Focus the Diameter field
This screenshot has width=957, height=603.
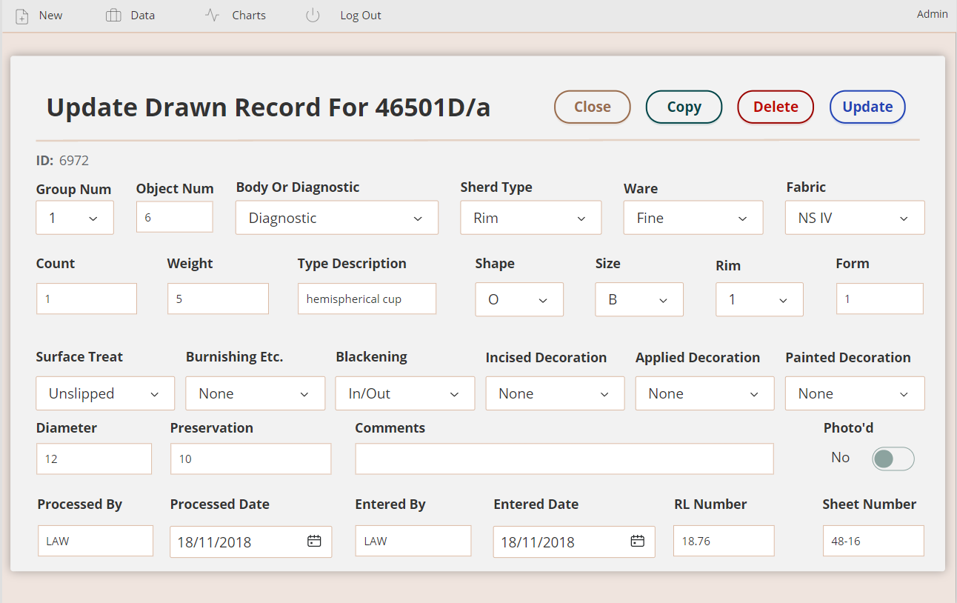click(94, 459)
